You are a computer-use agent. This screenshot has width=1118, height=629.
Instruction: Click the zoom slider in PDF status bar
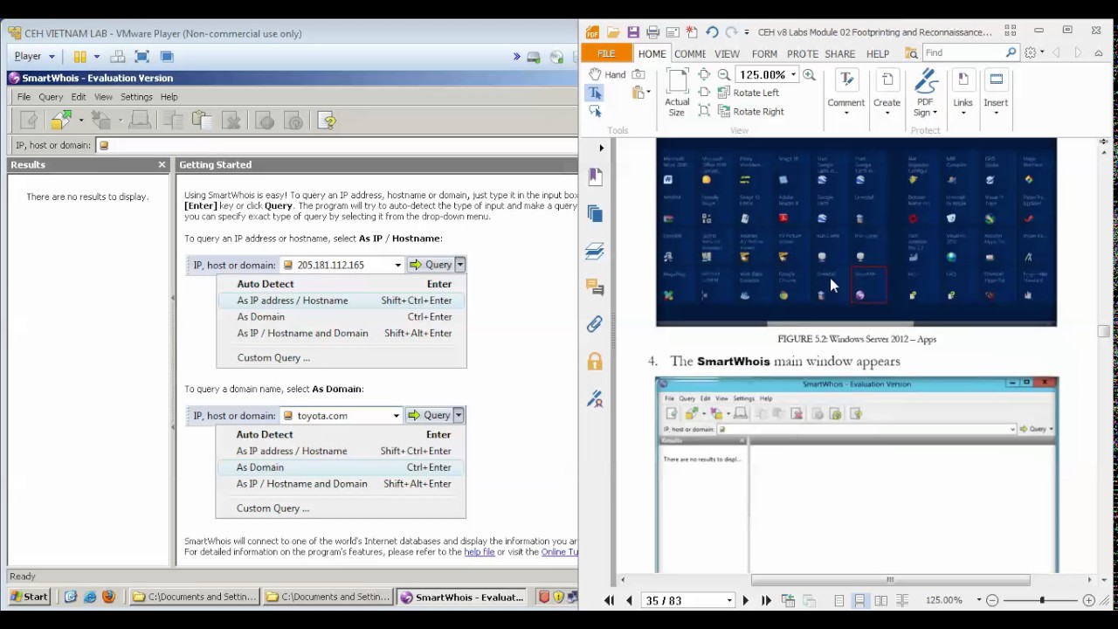[x=1042, y=601]
